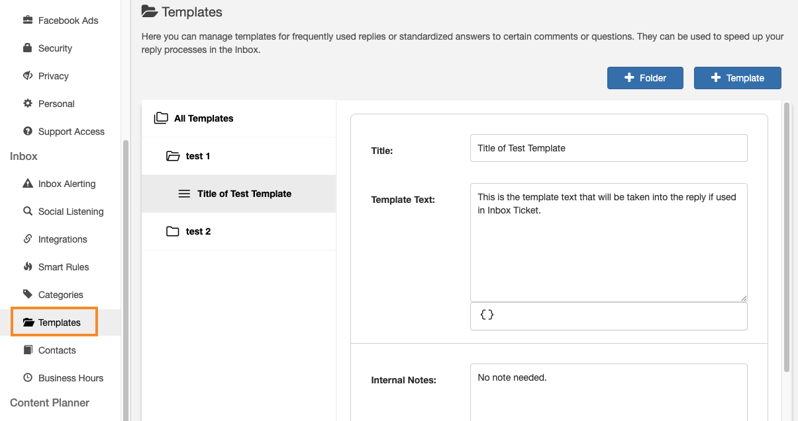
Task: Click the Security lock icon
Action: 28,48
